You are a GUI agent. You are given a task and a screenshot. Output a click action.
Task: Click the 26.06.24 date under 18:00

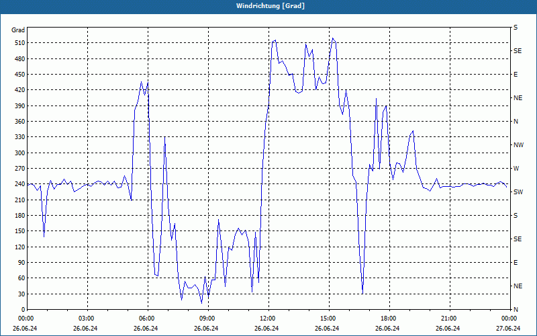point(387,329)
